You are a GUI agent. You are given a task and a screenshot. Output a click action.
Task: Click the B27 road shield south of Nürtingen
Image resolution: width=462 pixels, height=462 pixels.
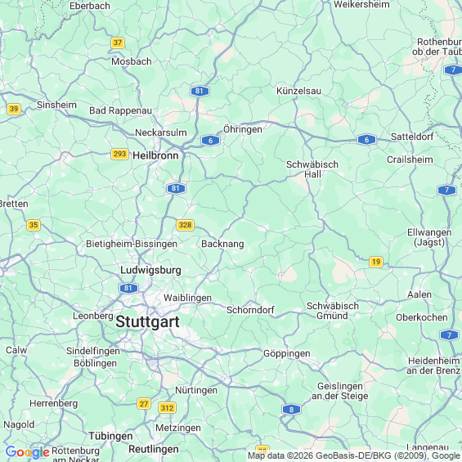(144, 404)
